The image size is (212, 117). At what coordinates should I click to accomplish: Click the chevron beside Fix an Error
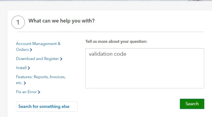click(39, 92)
